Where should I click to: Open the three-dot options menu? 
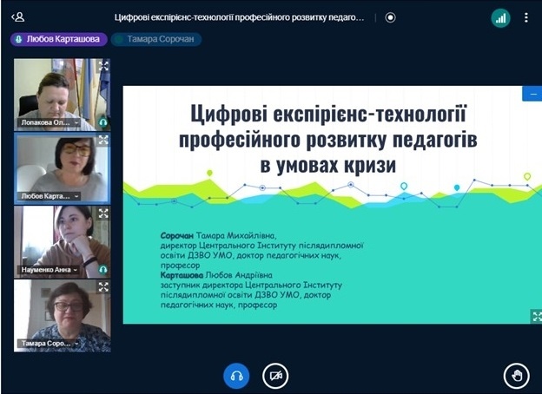(526, 16)
